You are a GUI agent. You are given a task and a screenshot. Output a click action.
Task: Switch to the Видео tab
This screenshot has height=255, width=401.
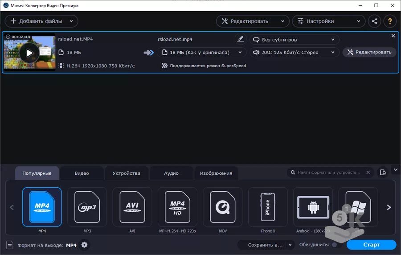(x=82, y=173)
